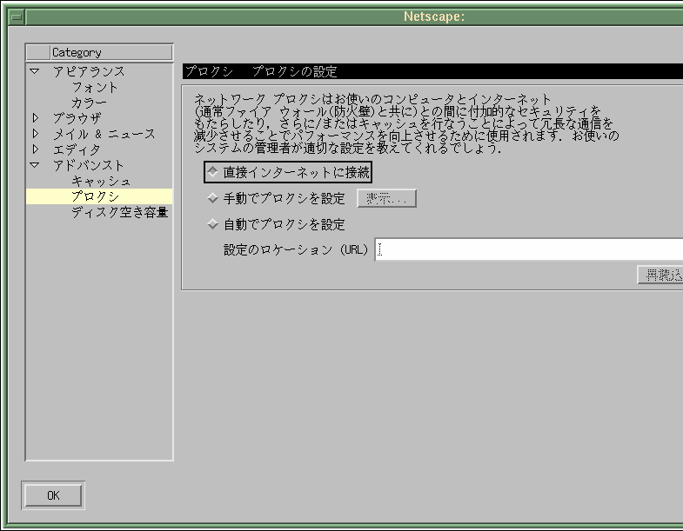Viewport: 683px width, 531px height.
Task: Collapse the アピアランス category arrow
Action: 35,71
